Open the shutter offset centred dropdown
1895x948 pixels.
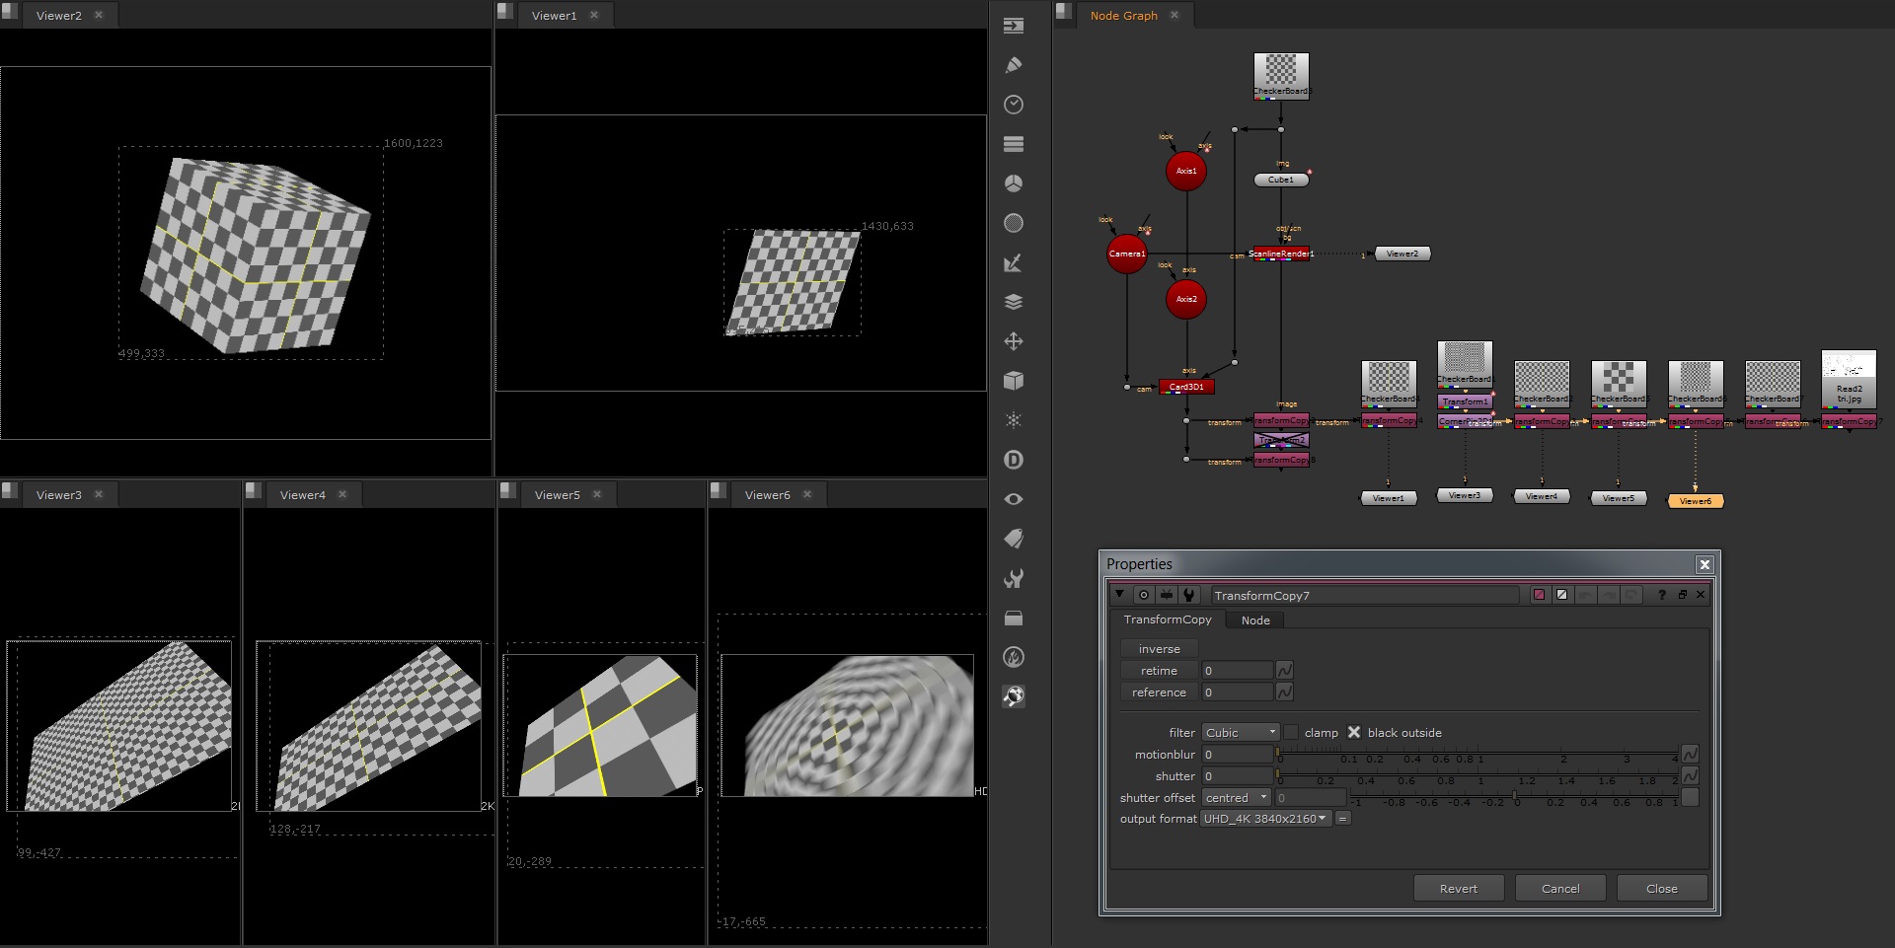(1235, 797)
